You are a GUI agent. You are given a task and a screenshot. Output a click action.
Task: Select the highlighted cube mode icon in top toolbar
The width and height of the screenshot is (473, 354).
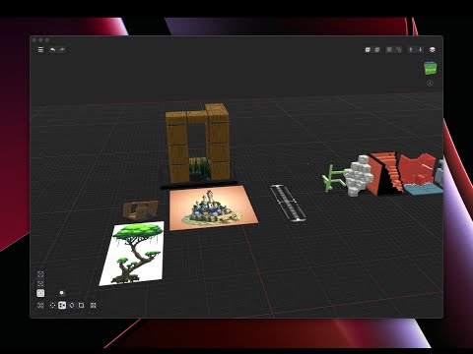pos(368,50)
